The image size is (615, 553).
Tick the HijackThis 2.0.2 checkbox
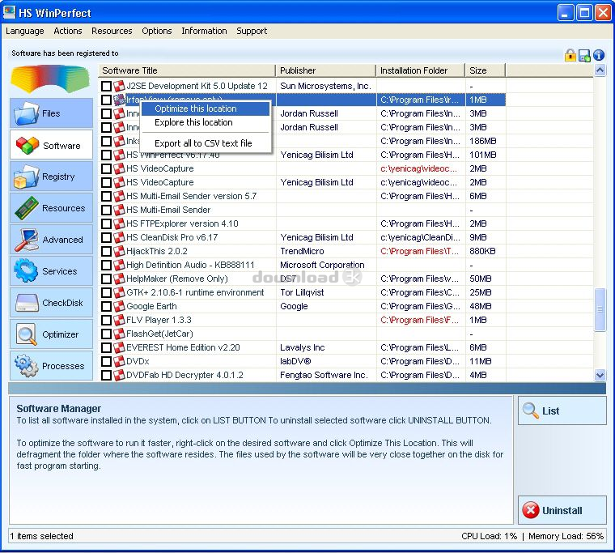[x=106, y=251]
